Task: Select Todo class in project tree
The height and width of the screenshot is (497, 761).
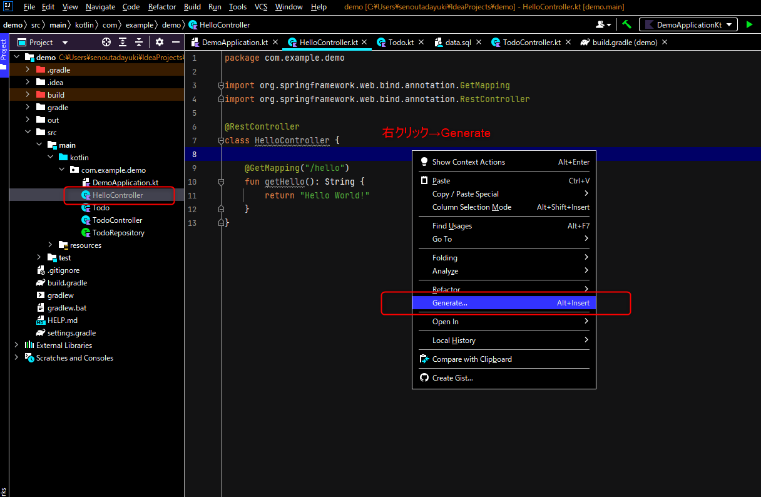Action: (x=95, y=208)
